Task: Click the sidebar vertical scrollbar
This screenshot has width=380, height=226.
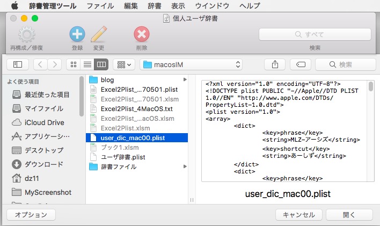Action: click(82, 96)
